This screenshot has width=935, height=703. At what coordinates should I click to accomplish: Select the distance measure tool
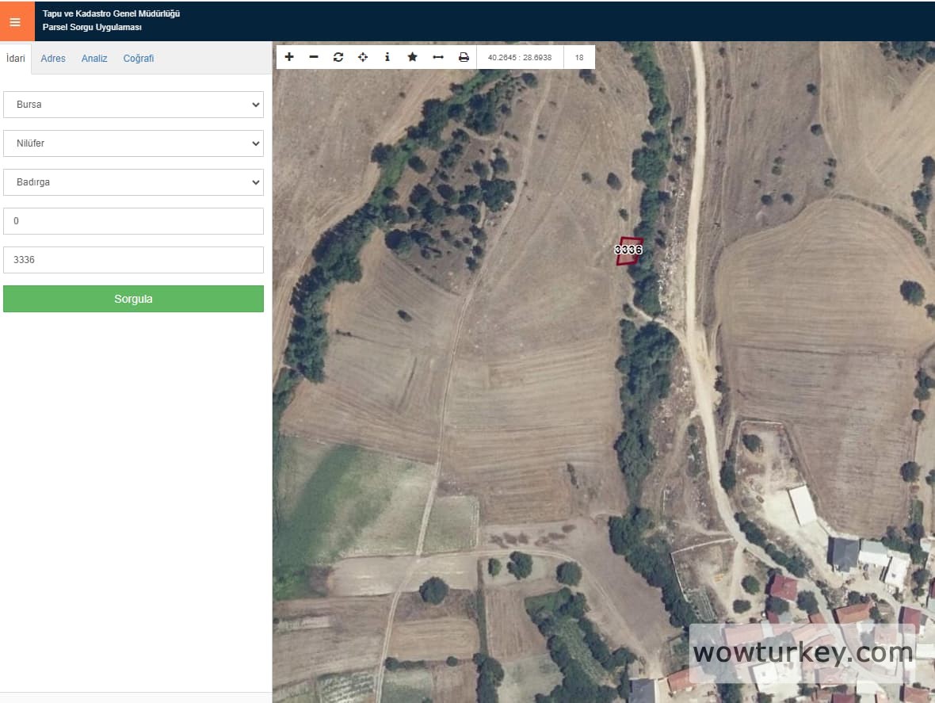pos(437,57)
